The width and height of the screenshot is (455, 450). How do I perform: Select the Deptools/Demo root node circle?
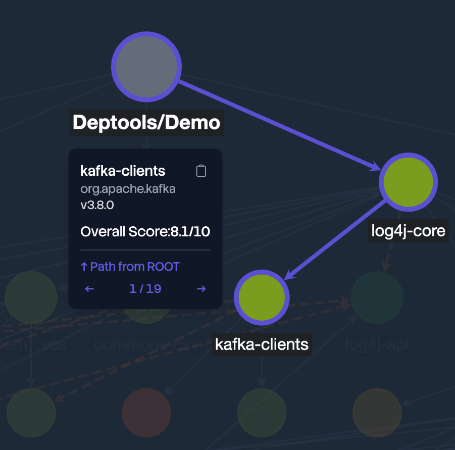tap(146, 67)
